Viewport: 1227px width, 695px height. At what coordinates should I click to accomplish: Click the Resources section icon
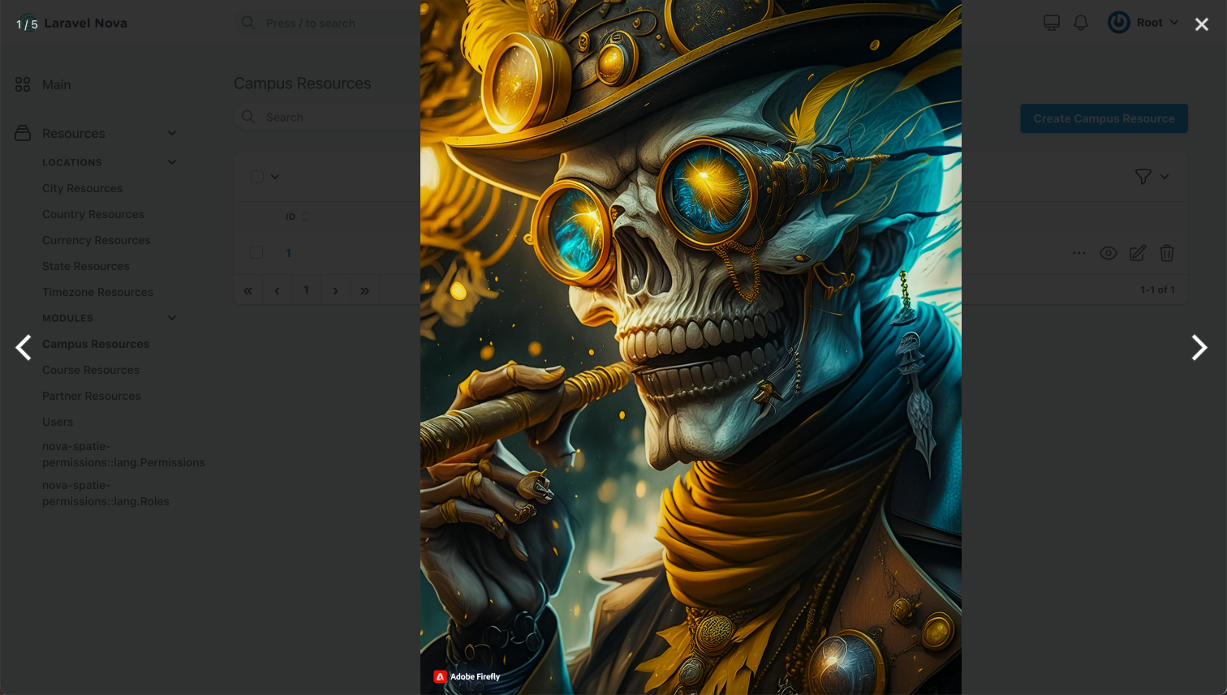point(23,133)
